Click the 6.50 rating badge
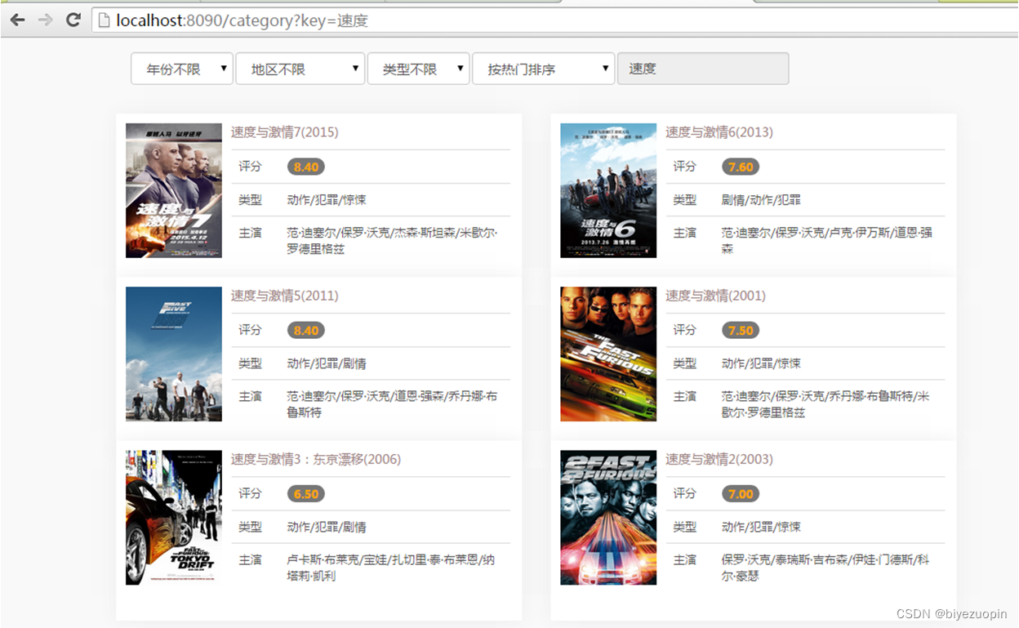1019x628 pixels. tap(306, 494)
